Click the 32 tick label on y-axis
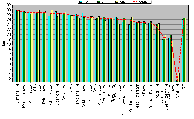 9,5
